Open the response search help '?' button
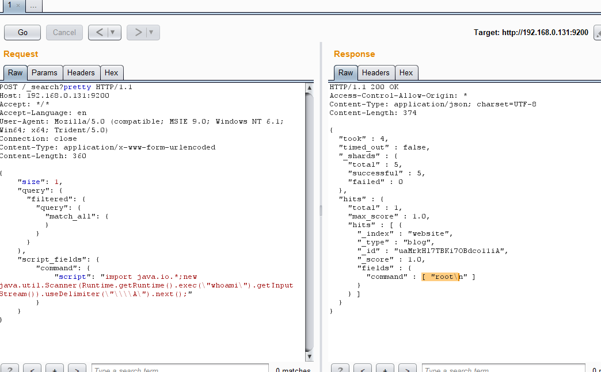Viewport: 601px width, 372px height. [x=340, y=368]
